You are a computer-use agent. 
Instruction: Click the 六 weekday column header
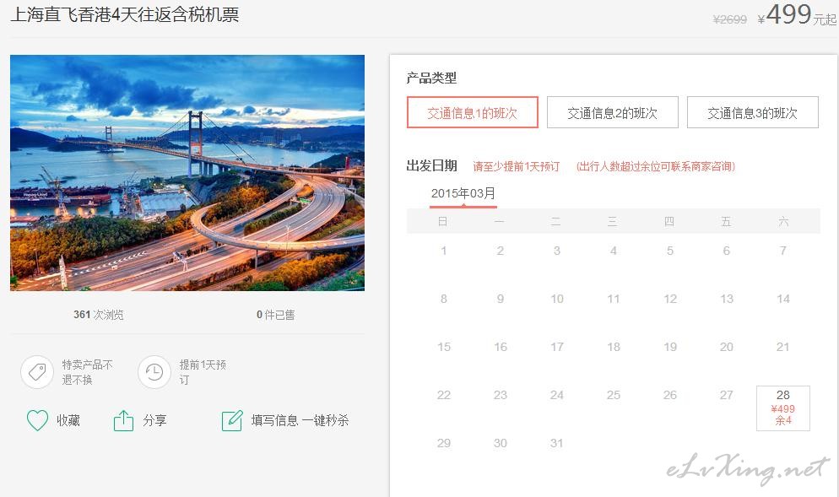click(x=783, y=221)
